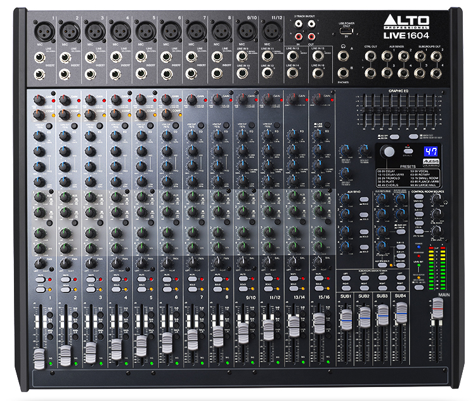Click the 9/10 channel XLR input
Viewport: 473px width, 401px height.
(x=247, y=30)
